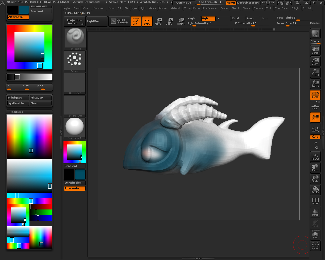Toggle Local symmetry button
The image size is (325, 260).
coord(315,117)
